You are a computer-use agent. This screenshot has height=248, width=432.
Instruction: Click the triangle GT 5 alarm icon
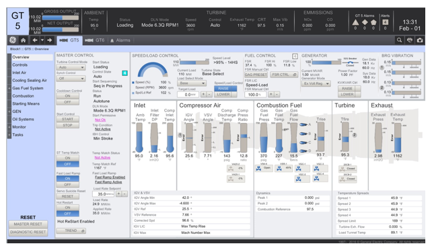[x=355, y=22]
